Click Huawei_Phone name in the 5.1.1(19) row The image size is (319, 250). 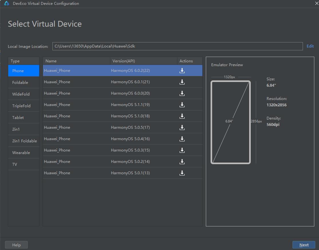pos(57,105)
